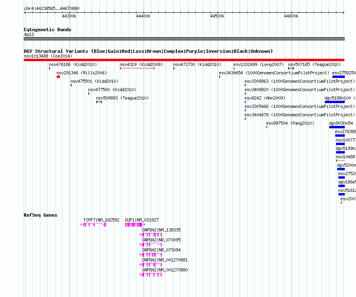Screen dimensions: 356x297
Task: Open GNPDA2|NM_138335 transcript label
Action: [162, 230]
